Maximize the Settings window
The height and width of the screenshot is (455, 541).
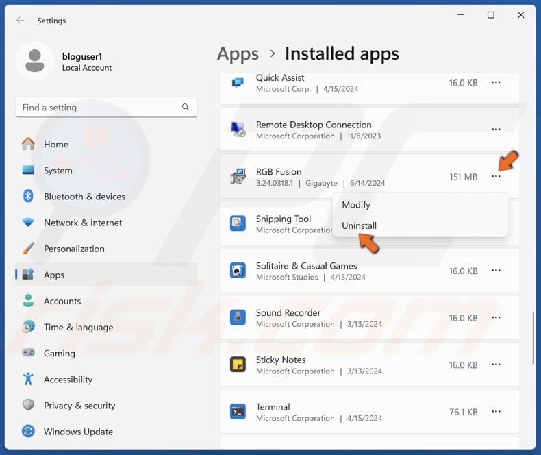pos(490,15)
